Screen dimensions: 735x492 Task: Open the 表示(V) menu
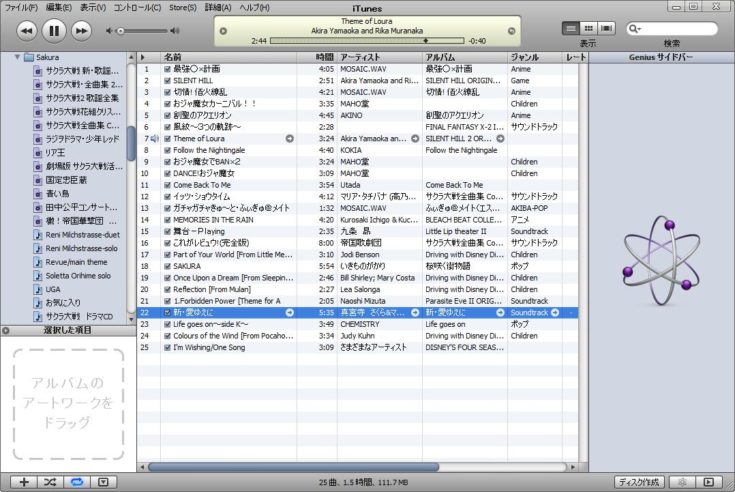tap(93, 8)
